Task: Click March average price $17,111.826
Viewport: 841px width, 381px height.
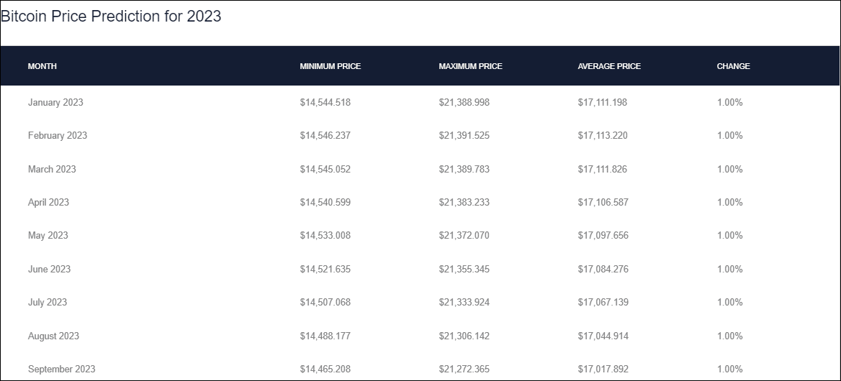Action: (x=603, y=169)
